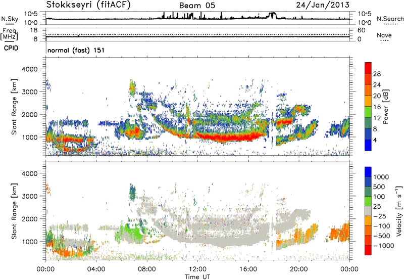The image size is (404, 280).
Task: Click '4000' on the power panel range axis
Action: point(29,69)
